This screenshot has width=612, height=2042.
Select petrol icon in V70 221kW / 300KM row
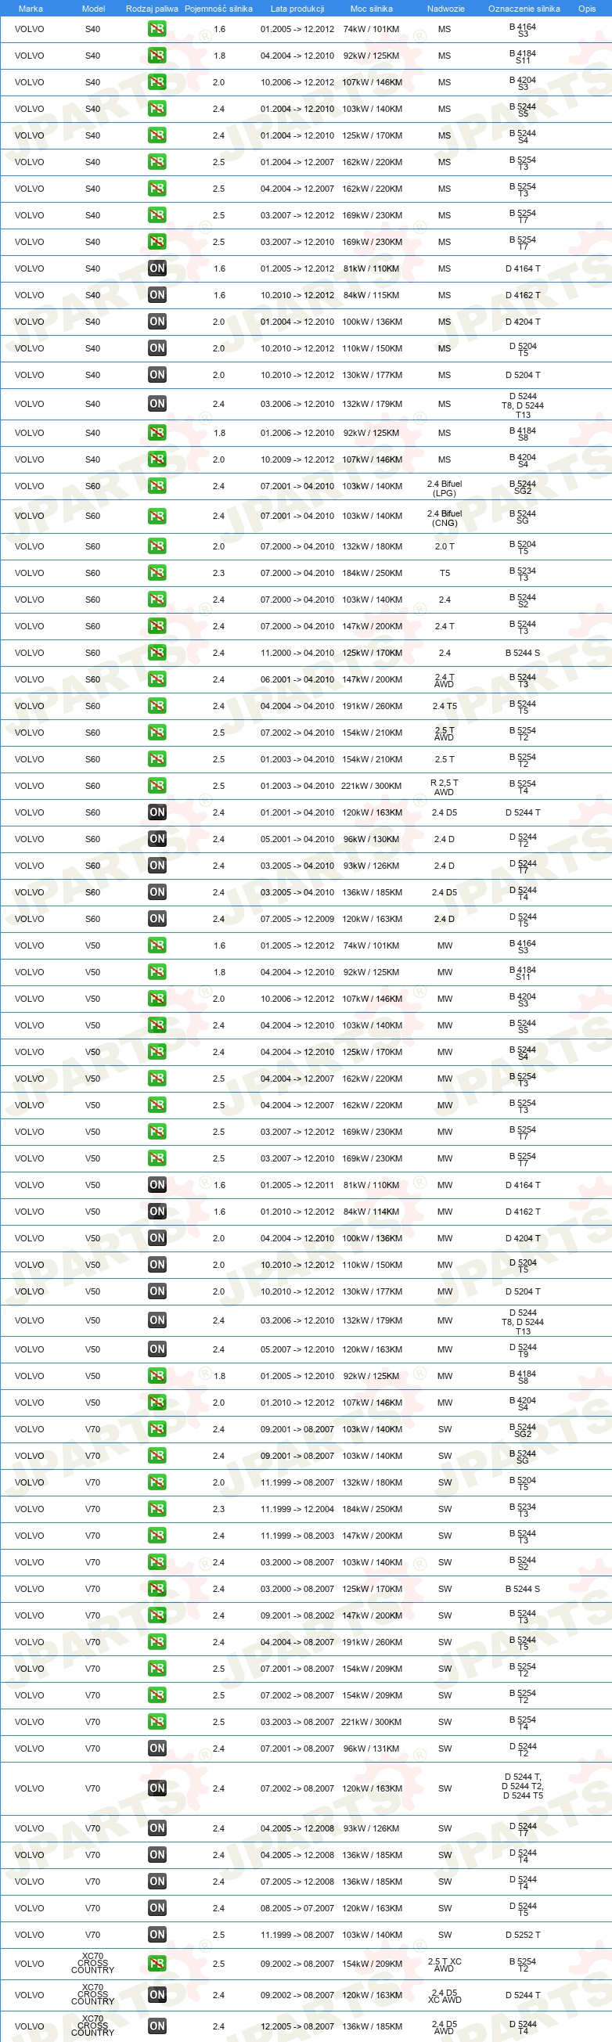point(157,1722)
